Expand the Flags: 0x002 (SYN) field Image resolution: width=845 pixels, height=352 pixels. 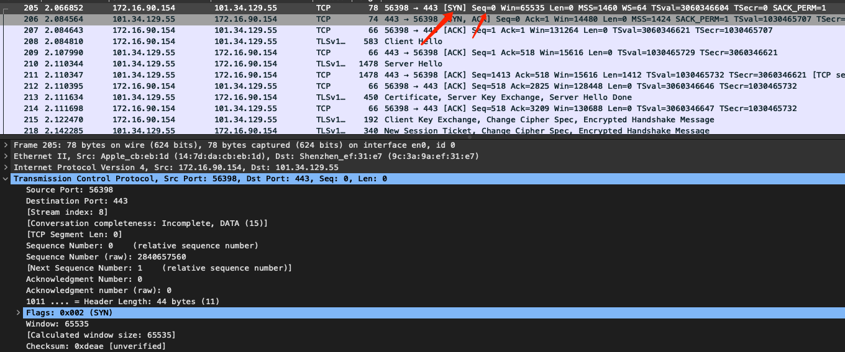pos(18,312)
